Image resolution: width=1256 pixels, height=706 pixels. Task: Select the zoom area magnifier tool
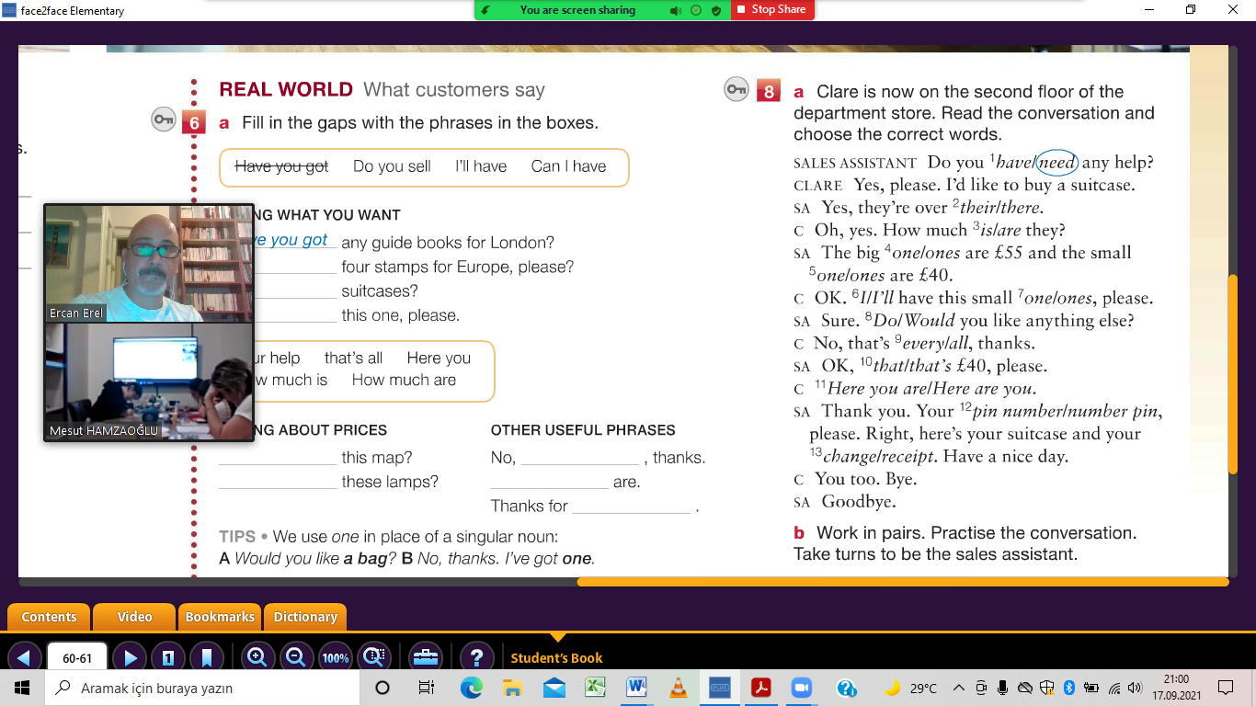pos(374,657)
